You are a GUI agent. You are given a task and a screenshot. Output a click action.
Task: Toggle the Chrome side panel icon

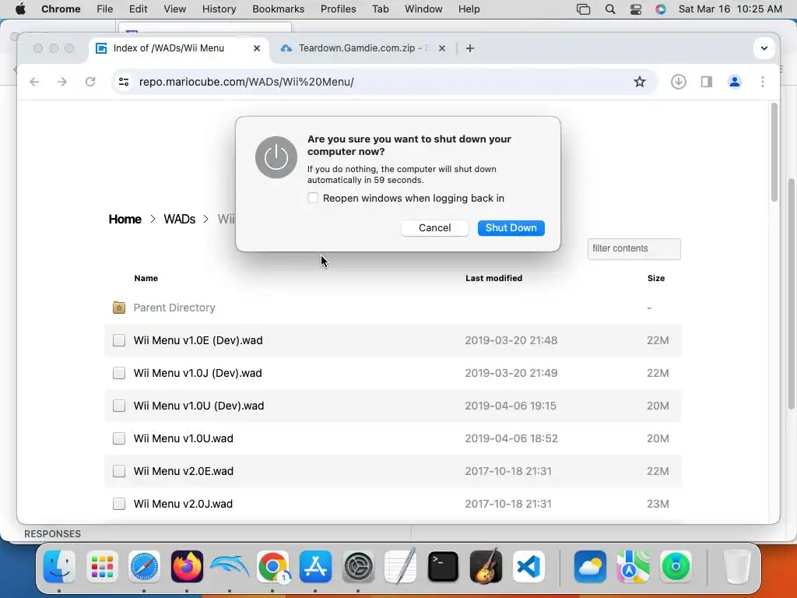point(707,82)
